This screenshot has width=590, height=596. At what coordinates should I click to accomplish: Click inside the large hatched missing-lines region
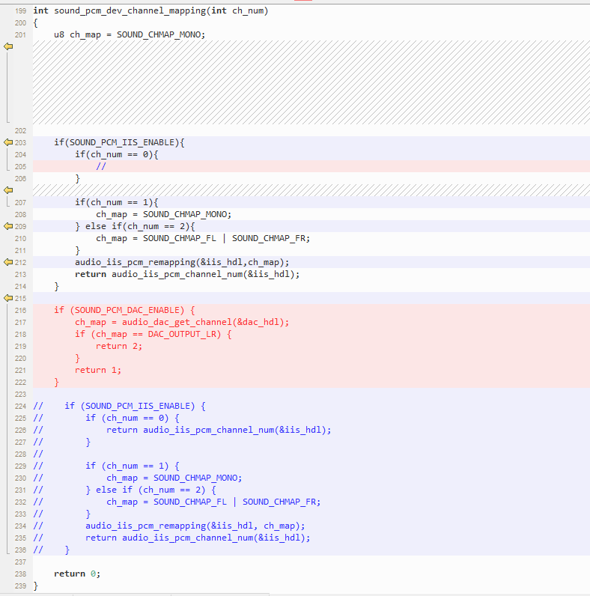point(311,82)
